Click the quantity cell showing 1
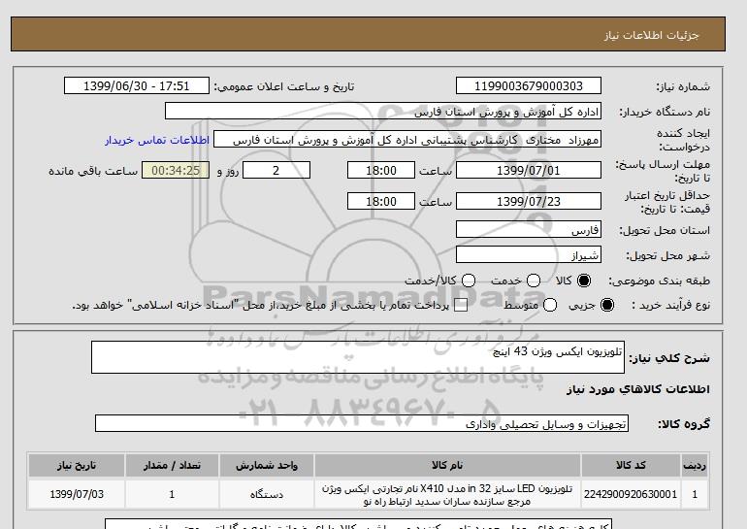The height and width of the screenshot is (529, 747). [x=172, y=494]
